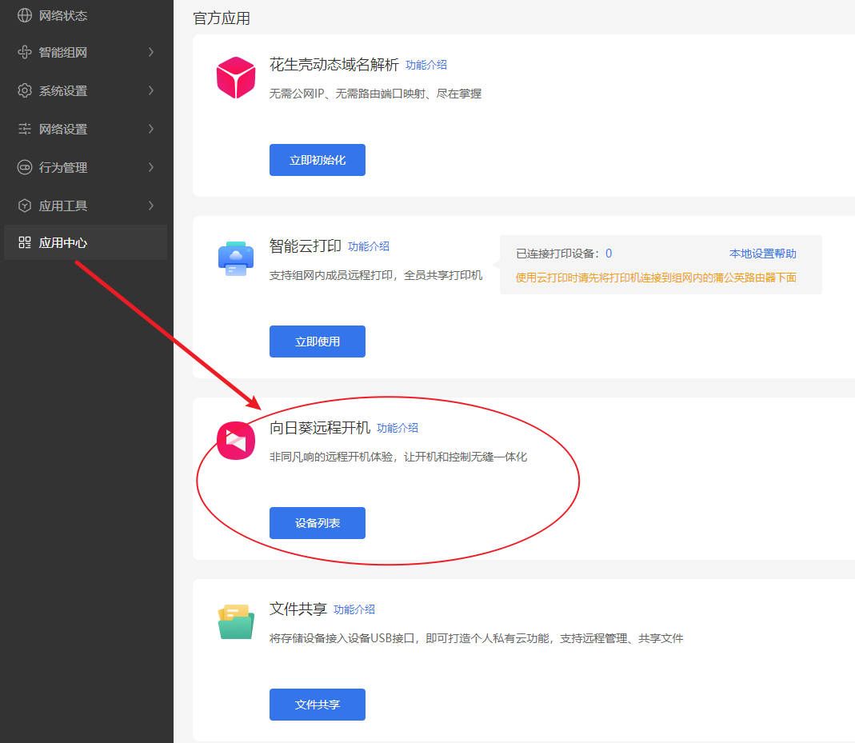The width and height of the screenshot is (855, 743).
Task: Click the 立即使用 button for cloud printing
Action: point(318,342)
